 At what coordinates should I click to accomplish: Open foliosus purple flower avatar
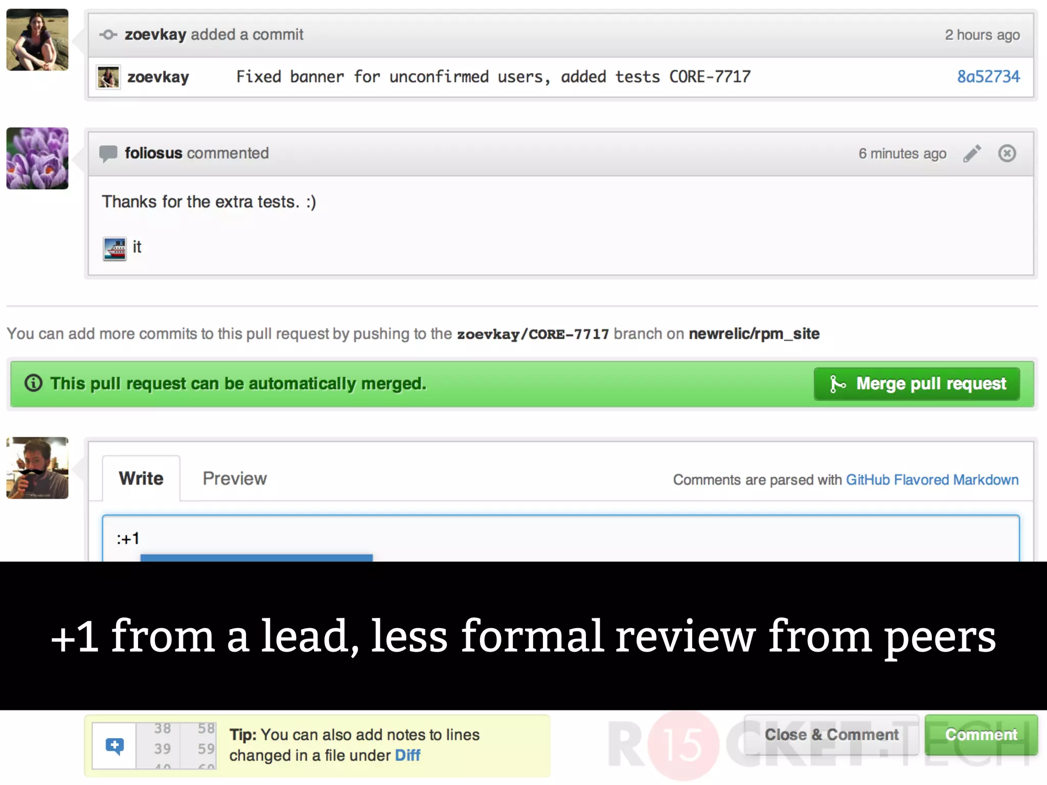(37, 158)
